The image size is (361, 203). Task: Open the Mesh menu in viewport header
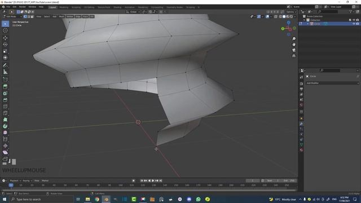pyautogui.click(x=61, y=16)
